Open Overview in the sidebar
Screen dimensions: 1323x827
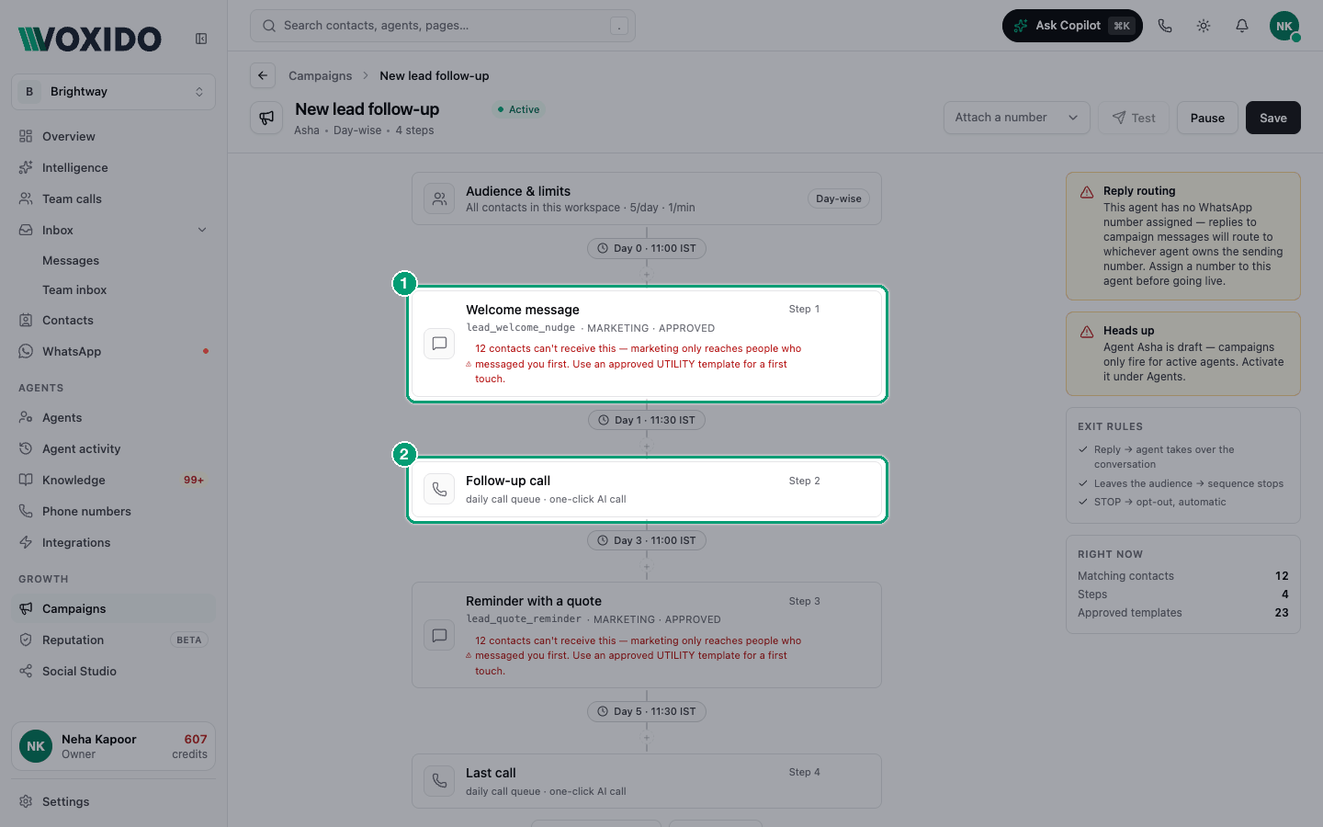click(113, 136)
